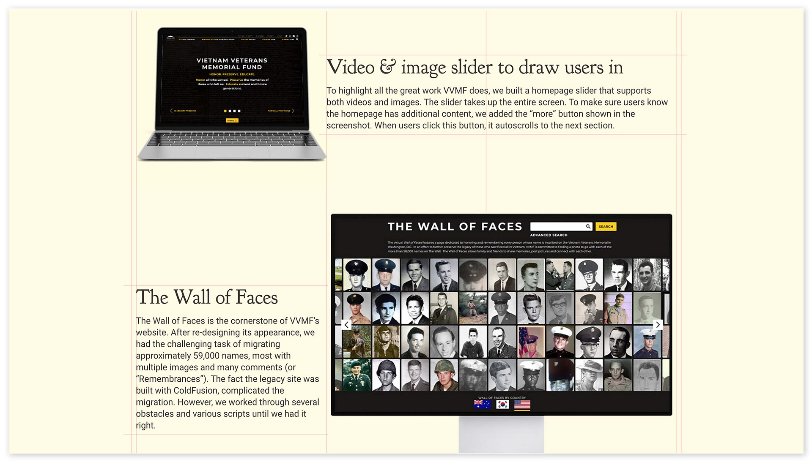Screen dimensions: 812x462
Task: Click the yellow Search button
Action: (606, 226)
